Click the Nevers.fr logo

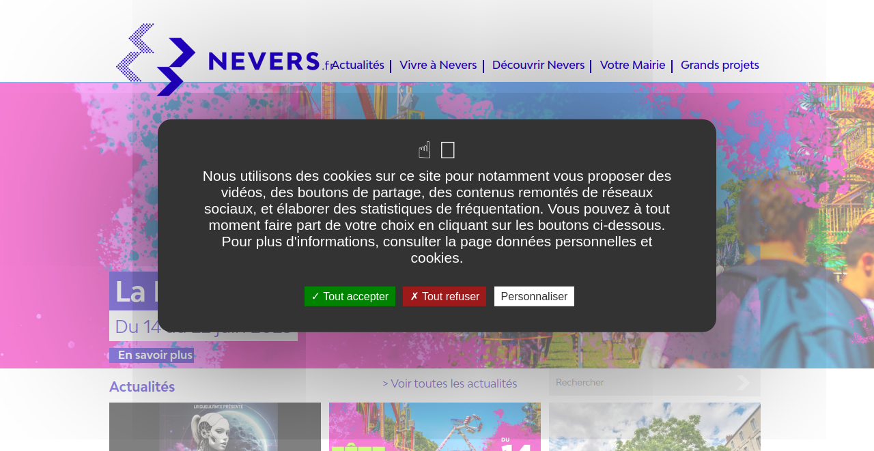pyautogui.click(x=224, y=60)
